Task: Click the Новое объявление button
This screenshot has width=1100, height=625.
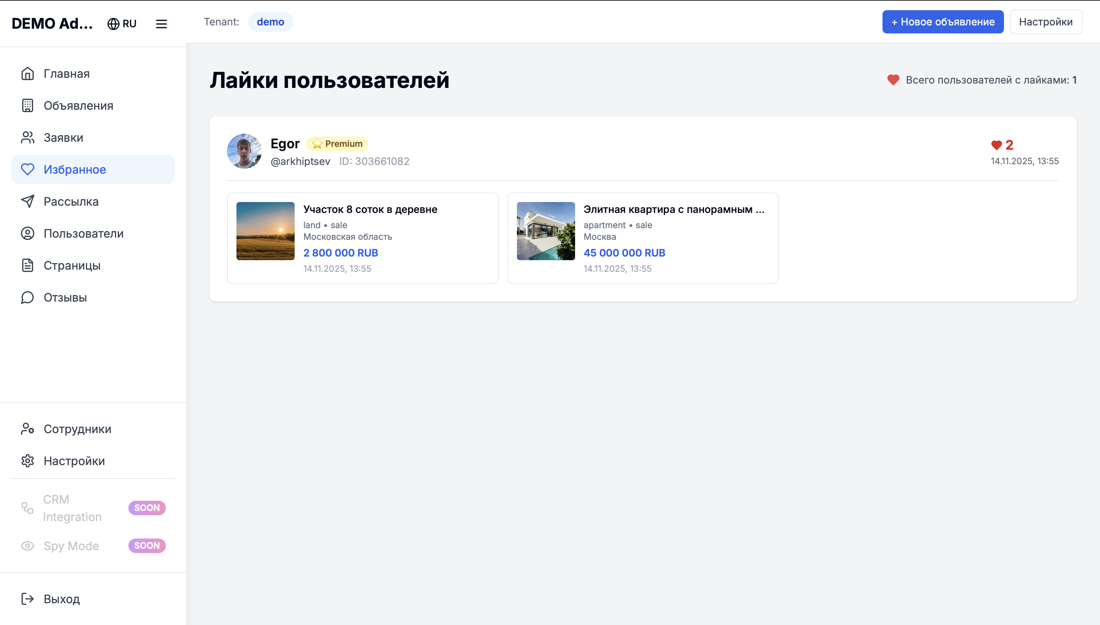Action: [943, 22]
